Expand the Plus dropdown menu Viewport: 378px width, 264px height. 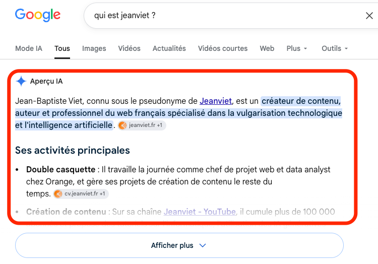coord(296,48)
